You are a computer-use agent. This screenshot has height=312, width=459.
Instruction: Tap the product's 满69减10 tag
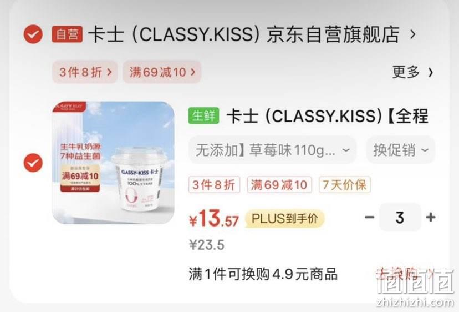point(279,185)
